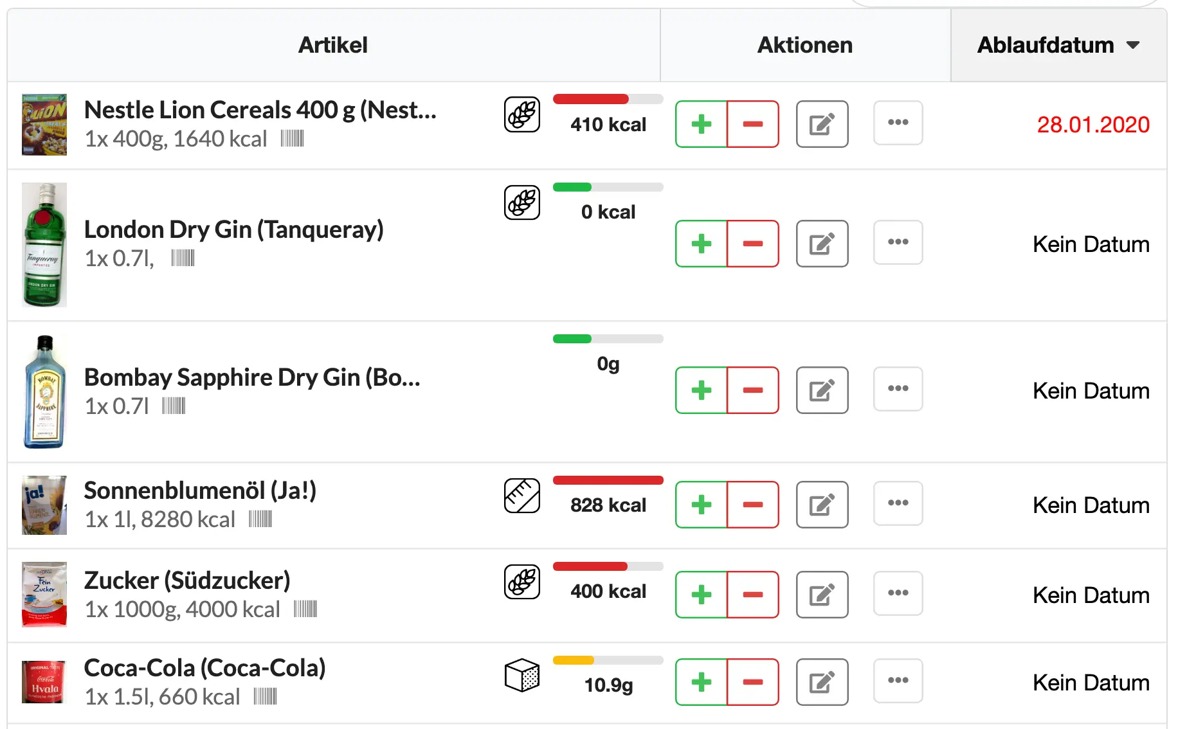
Task: Open more options for Nestle Lion Cereals
Action: coord(898,123)
